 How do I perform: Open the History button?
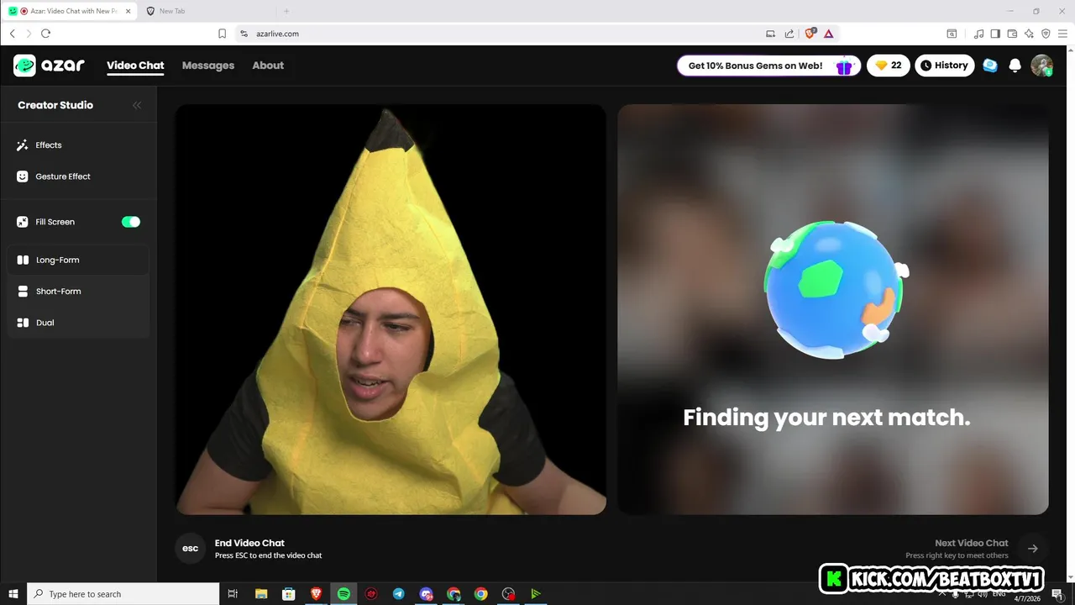pos(945,66)
